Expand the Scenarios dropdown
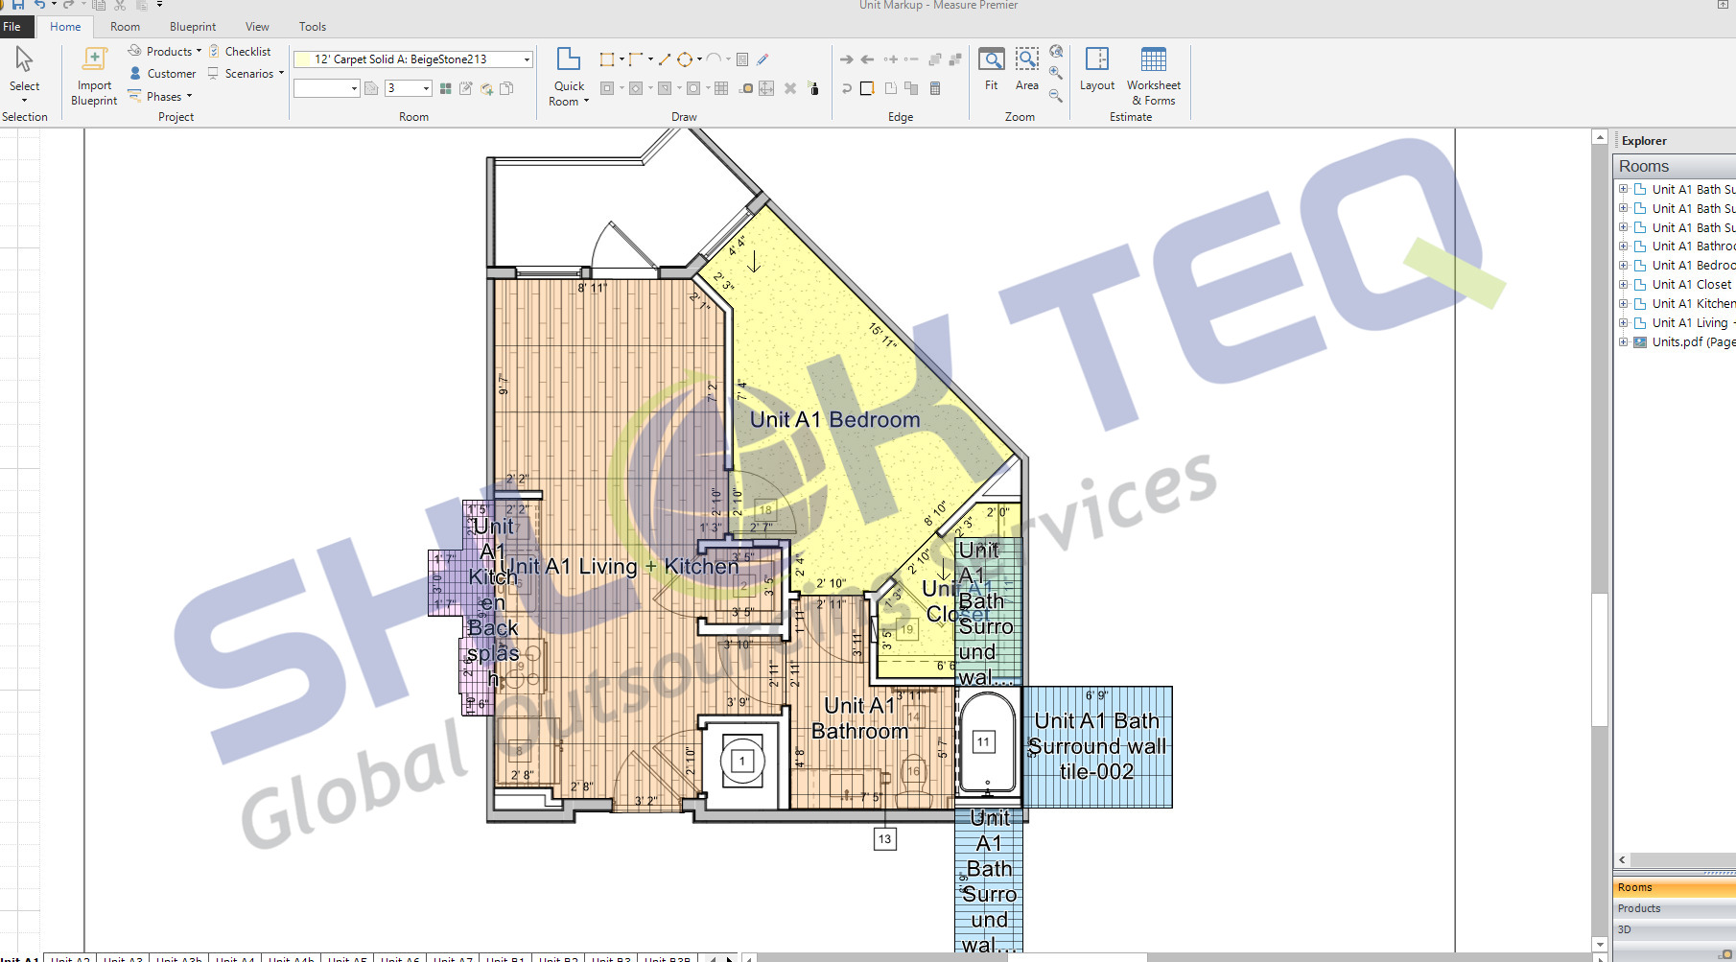 click(246, 73)
